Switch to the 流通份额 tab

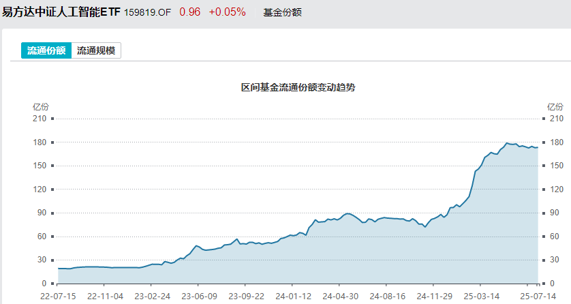(46, 50)
